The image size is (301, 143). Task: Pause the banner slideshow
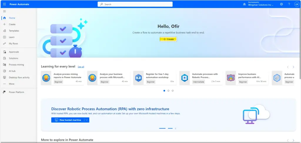coord(175,128)
